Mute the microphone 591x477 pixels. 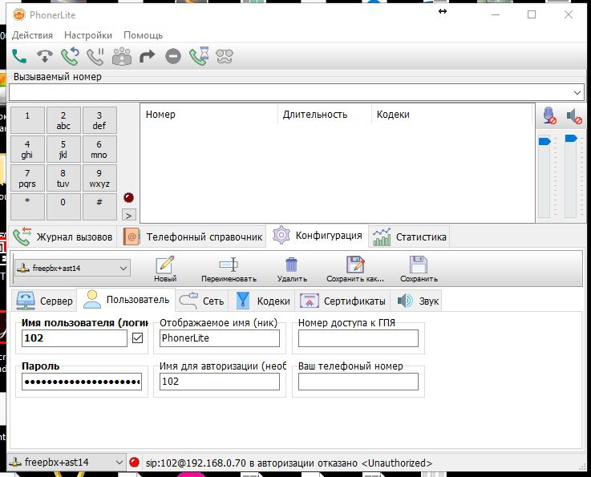549,115
